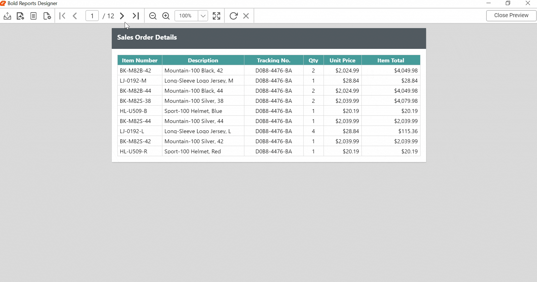This screenshot has width=537, height=282.
Task: Open the zoom level dropdown
Action: click(x=203, y=16)
